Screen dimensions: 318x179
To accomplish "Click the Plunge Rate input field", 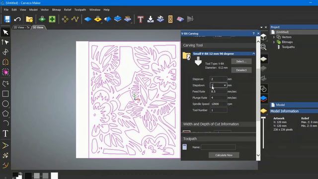I will pos(219,97).
